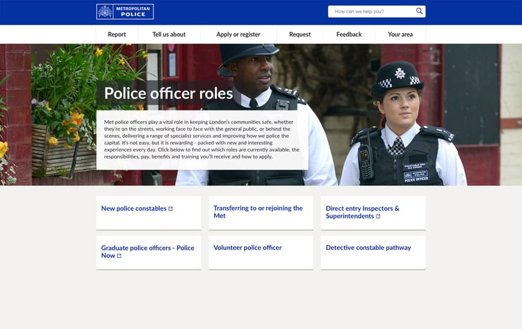Click external-link icon beside Police Now
Screen dimensions: 522x329
(119, 256)
